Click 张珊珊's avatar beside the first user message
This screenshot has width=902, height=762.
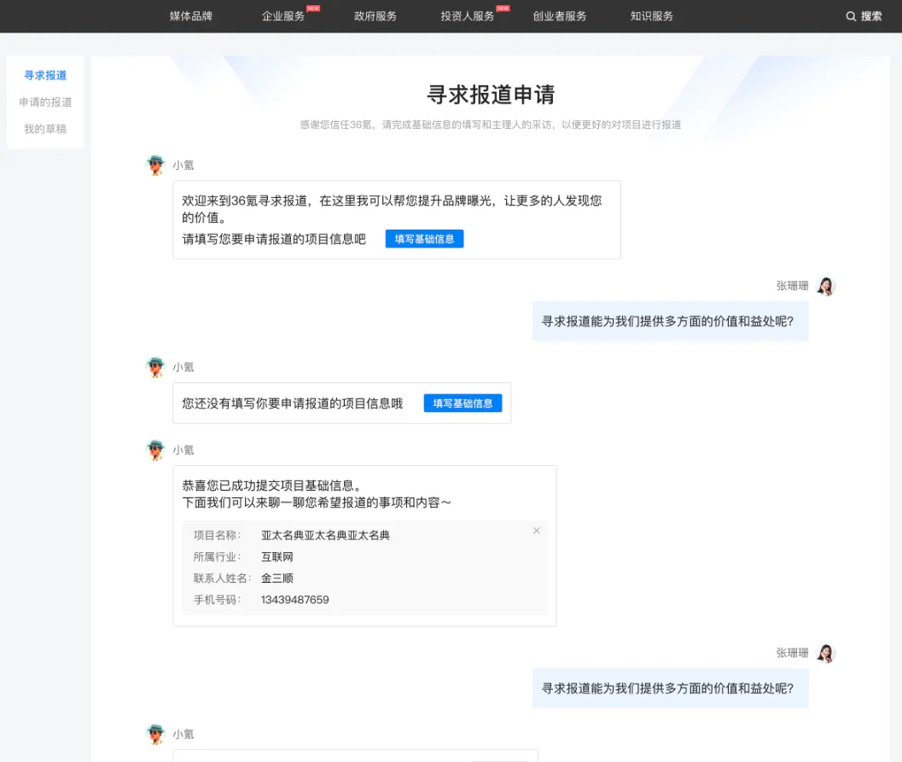click(825, 286)
